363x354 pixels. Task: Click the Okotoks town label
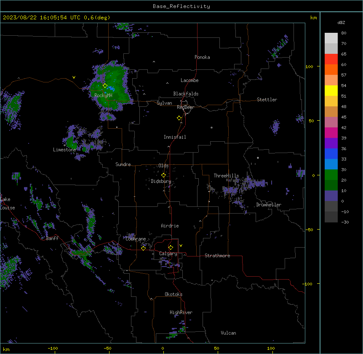tap(173, 294)
